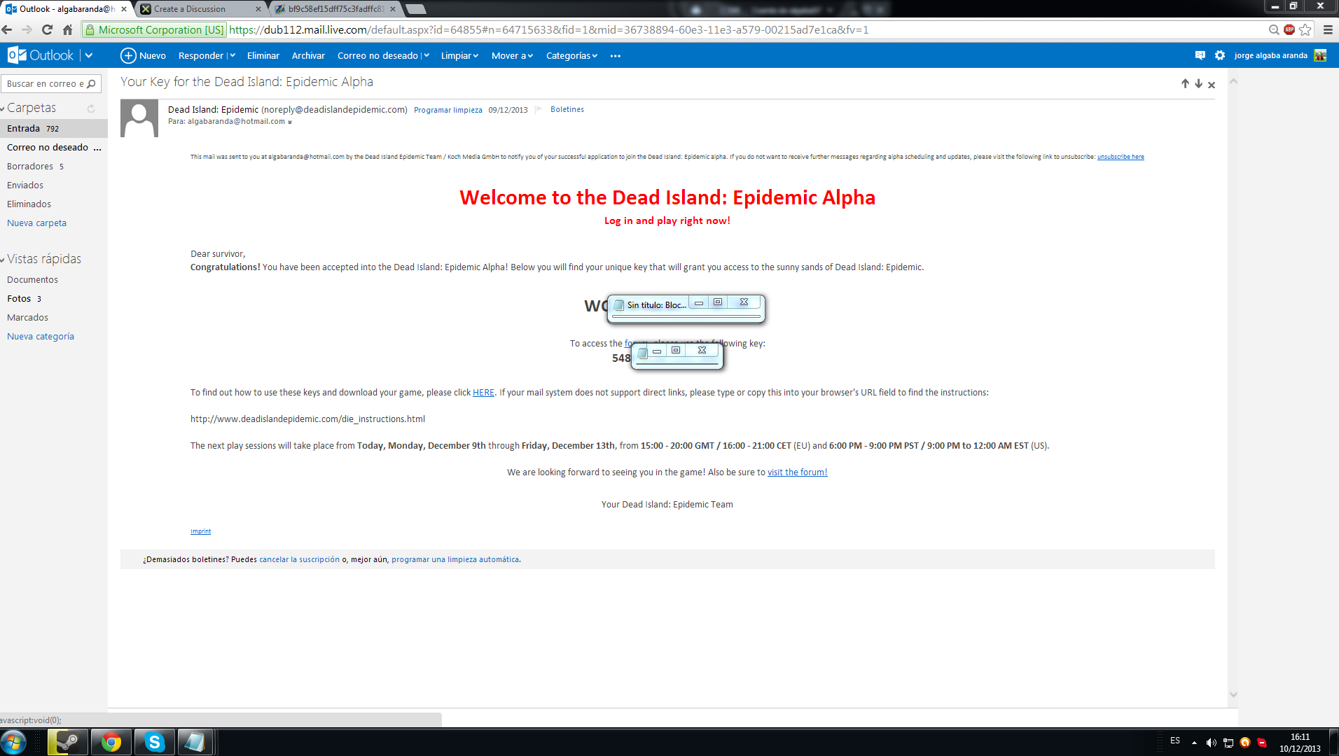This screenshot has height=756, width=1339.
Task: Go to previous message with up arrow
Action: tap(1185, 84)
